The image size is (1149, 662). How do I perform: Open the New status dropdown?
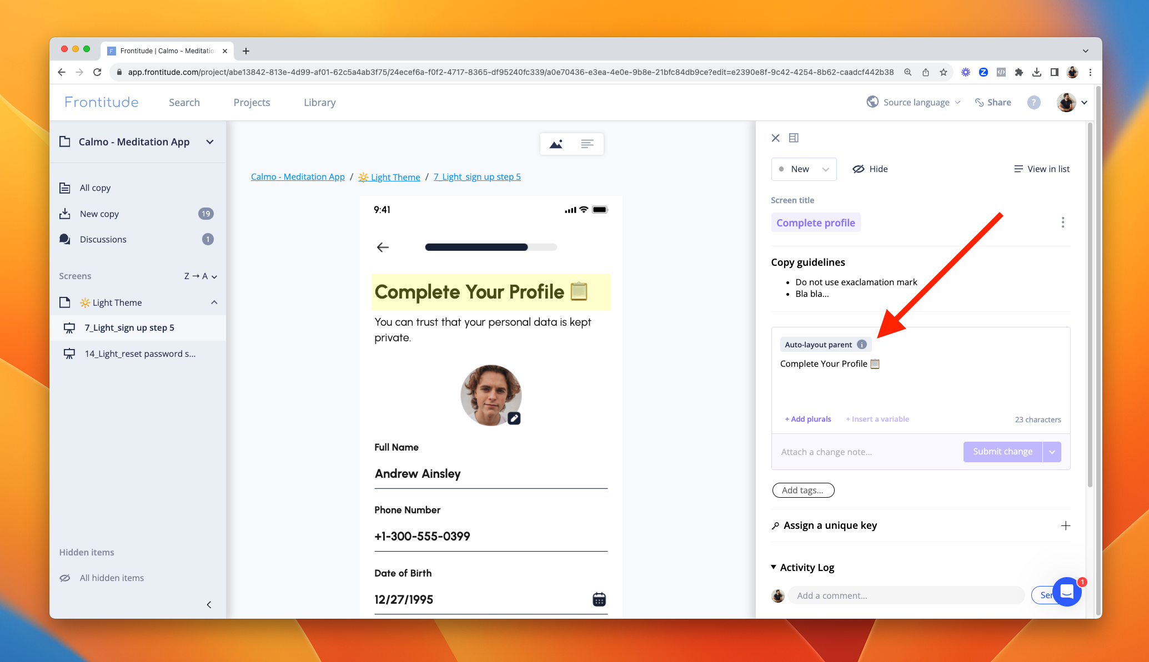(x=804, y=169)
